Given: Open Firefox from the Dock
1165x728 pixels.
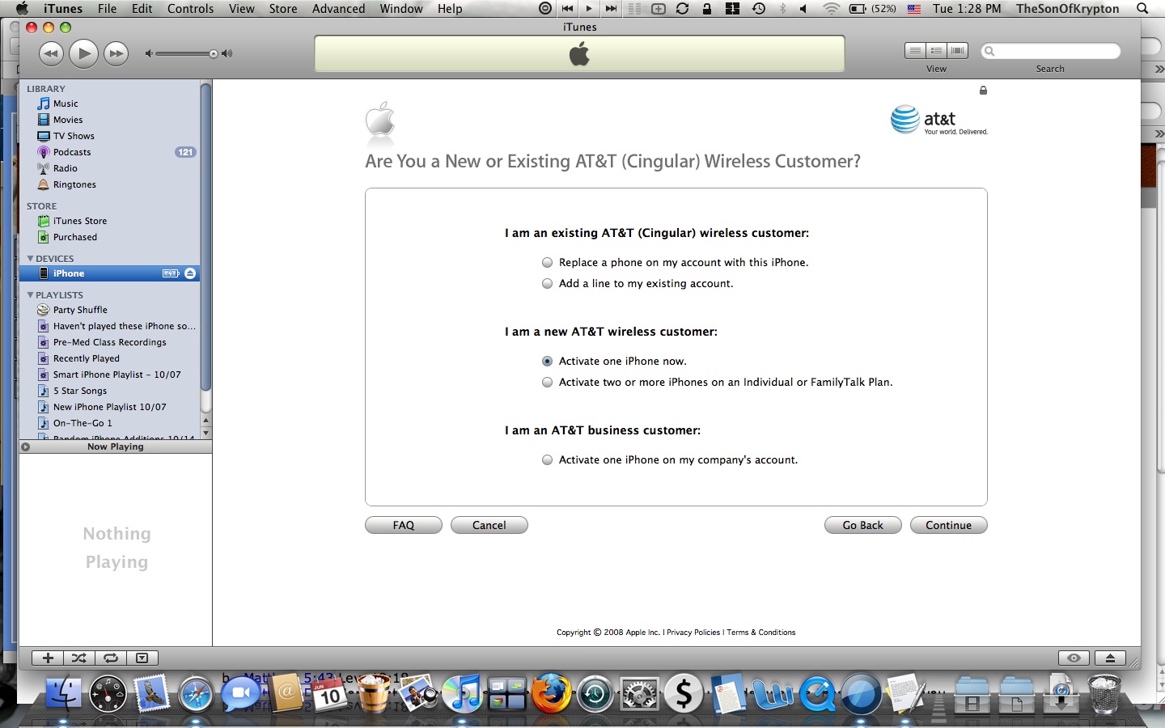Looking at the screenshot, I should coord(551,694).
